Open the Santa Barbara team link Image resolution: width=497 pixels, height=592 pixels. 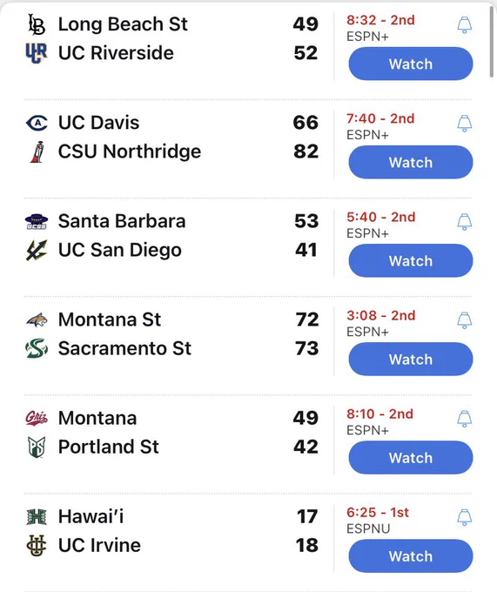coord(122,221)
